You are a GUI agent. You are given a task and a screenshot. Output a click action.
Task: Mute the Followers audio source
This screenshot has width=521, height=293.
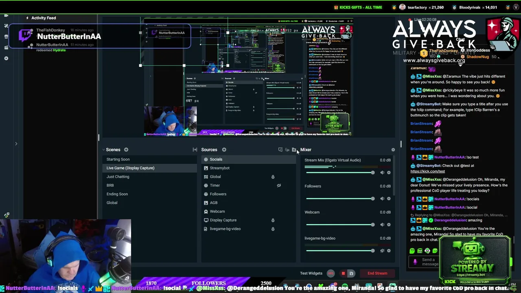point(382,199)
